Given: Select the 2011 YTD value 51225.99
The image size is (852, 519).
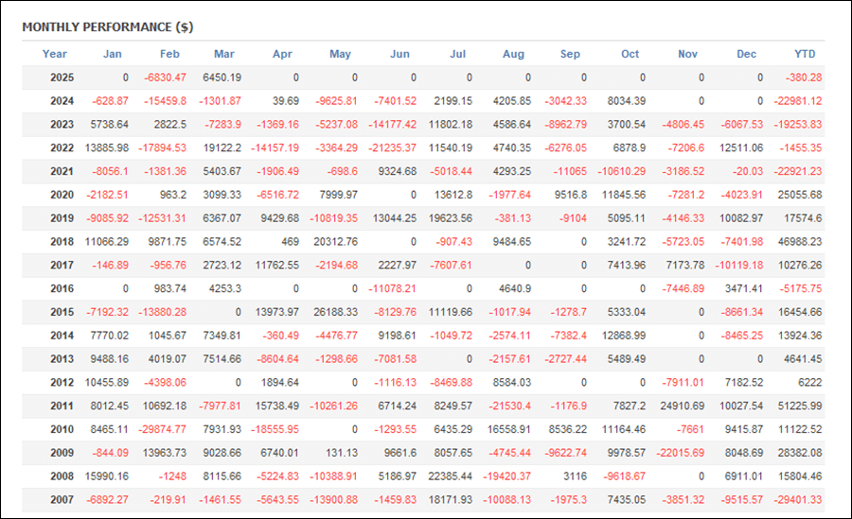Looking at the screenshot, I should [x=800, y=407].
